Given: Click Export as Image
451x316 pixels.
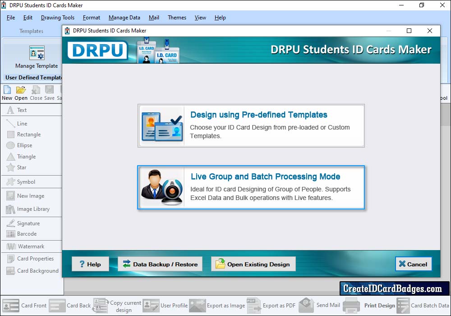Looking at the screenshot, I should 217,306.
